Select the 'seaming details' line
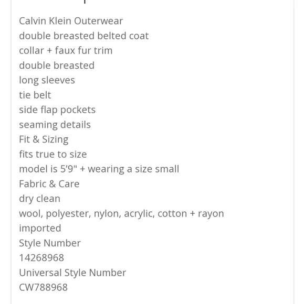Screen dimensions: 304x304 point(55,125)
